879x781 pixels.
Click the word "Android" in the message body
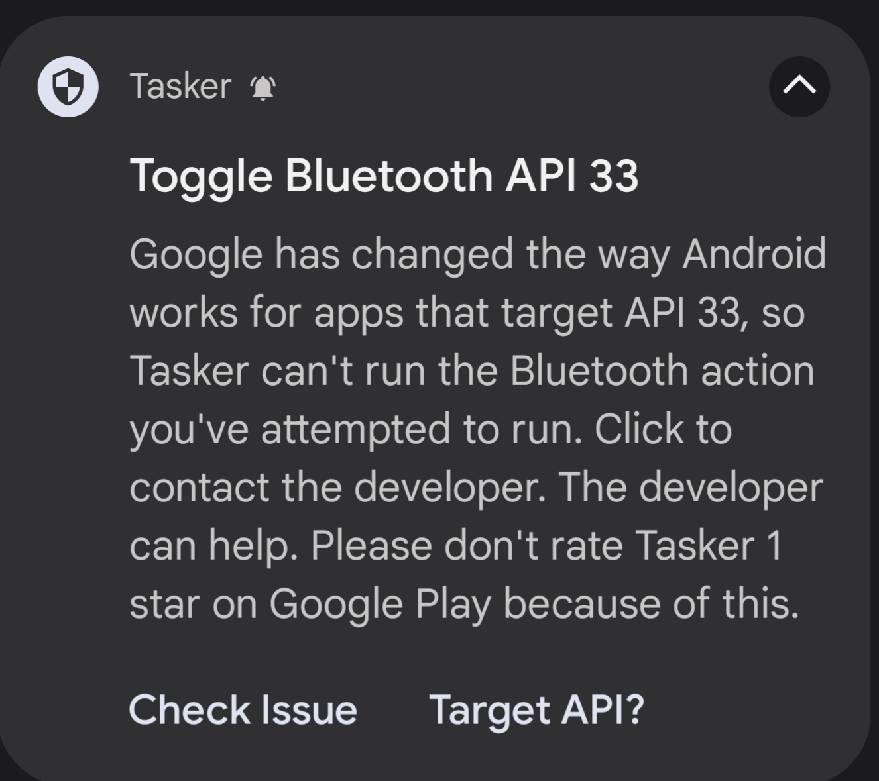point(754,254)
